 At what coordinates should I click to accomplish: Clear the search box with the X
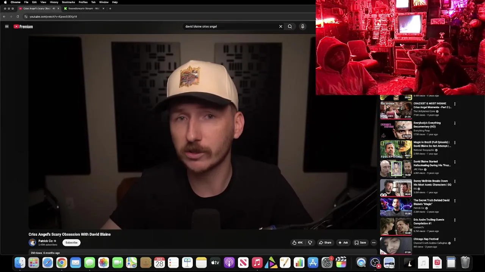[x=281, y=26]
